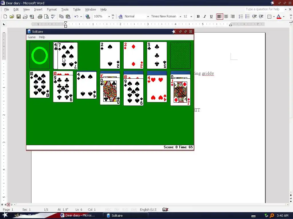Open the Styles and Formatting icon
The width and height of the screenshot is (293, 219).
[120, 17]
